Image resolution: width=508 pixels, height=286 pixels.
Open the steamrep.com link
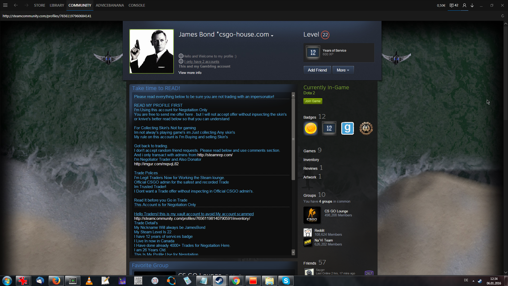pos(215,155)
